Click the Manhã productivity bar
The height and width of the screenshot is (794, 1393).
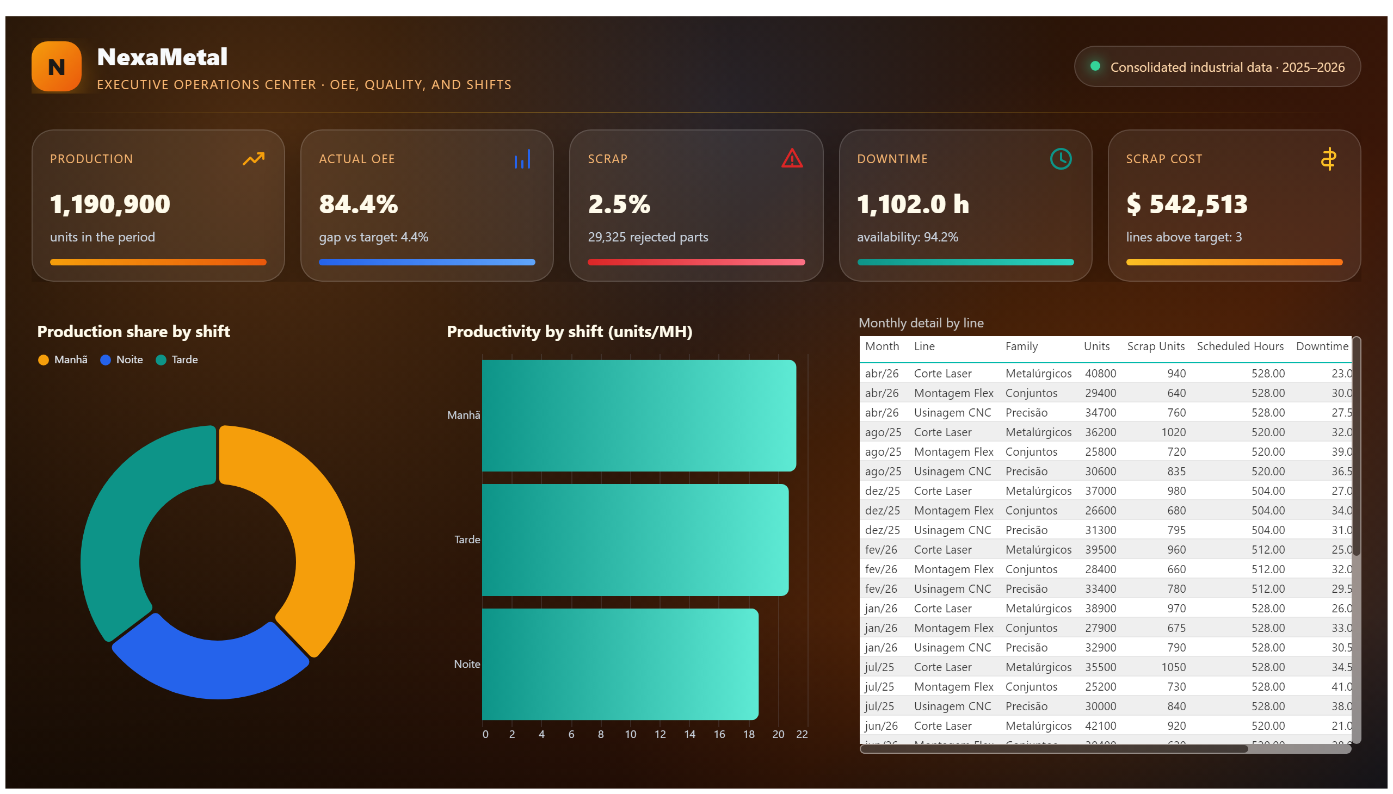[639, 415]
